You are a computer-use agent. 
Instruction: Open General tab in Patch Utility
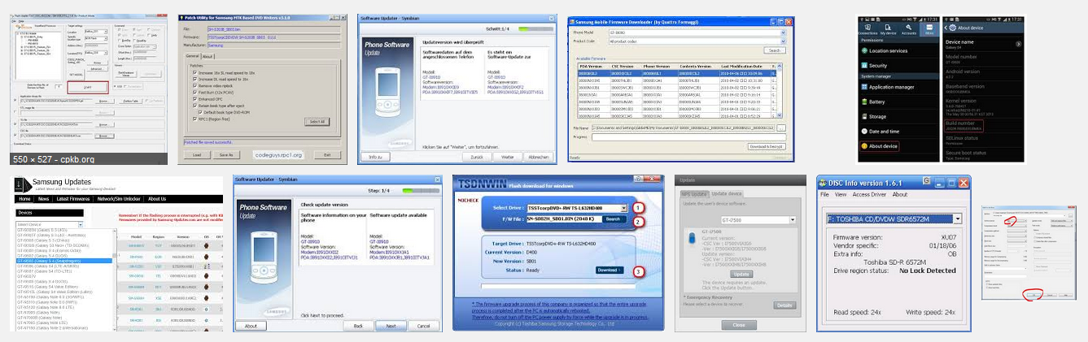[x=192, y=57]
